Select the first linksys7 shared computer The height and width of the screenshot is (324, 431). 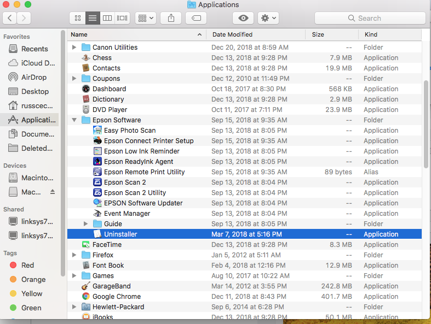pyautogui.click(x=31, y=221)
